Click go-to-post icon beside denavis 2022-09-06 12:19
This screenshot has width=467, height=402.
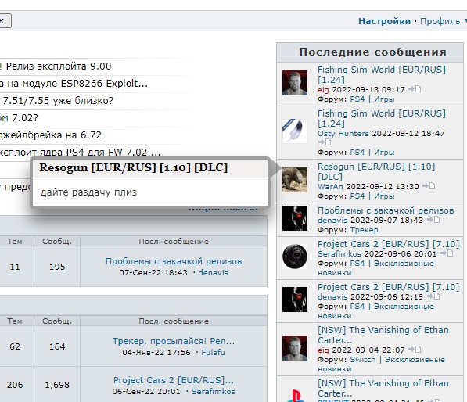coord(433,296)
